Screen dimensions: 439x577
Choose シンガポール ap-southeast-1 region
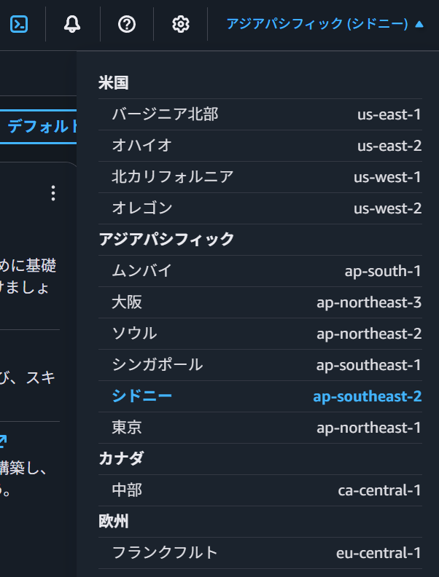pos(260,365)
